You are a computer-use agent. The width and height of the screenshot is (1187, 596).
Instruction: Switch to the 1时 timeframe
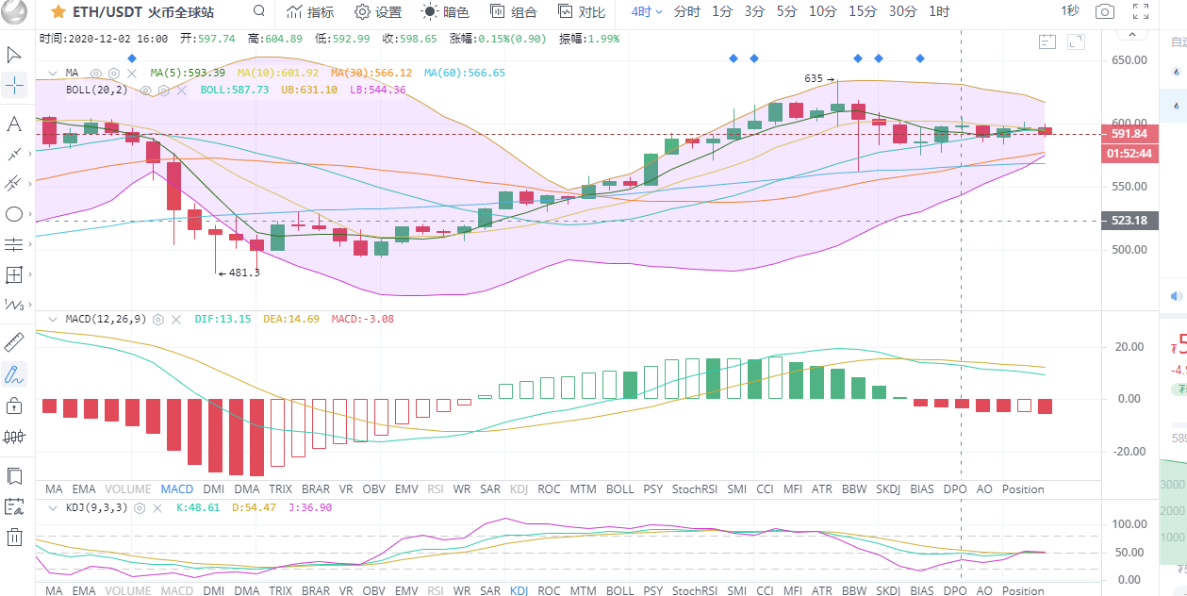coord(939,12)
